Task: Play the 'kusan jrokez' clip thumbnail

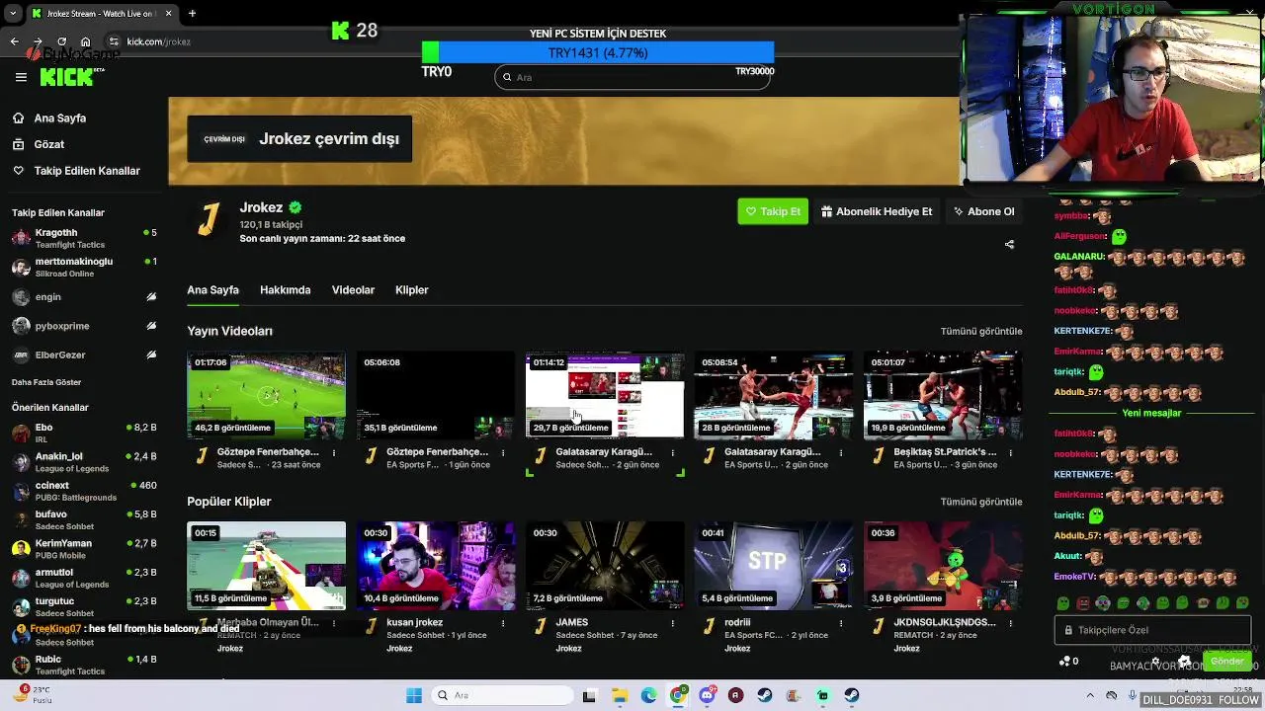Action: tap(436, 566)
